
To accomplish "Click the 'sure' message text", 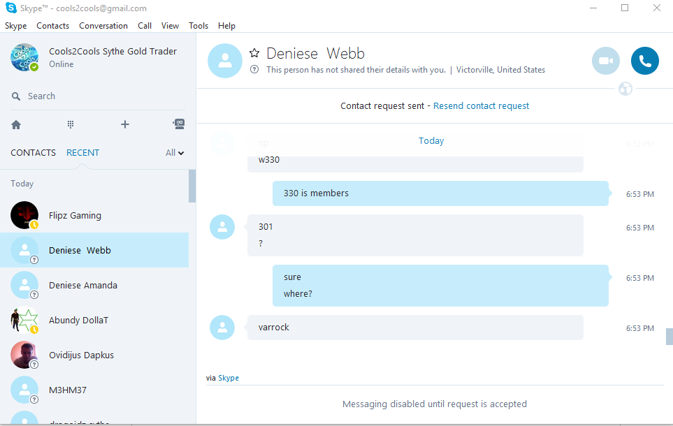I will pos(292,277).
